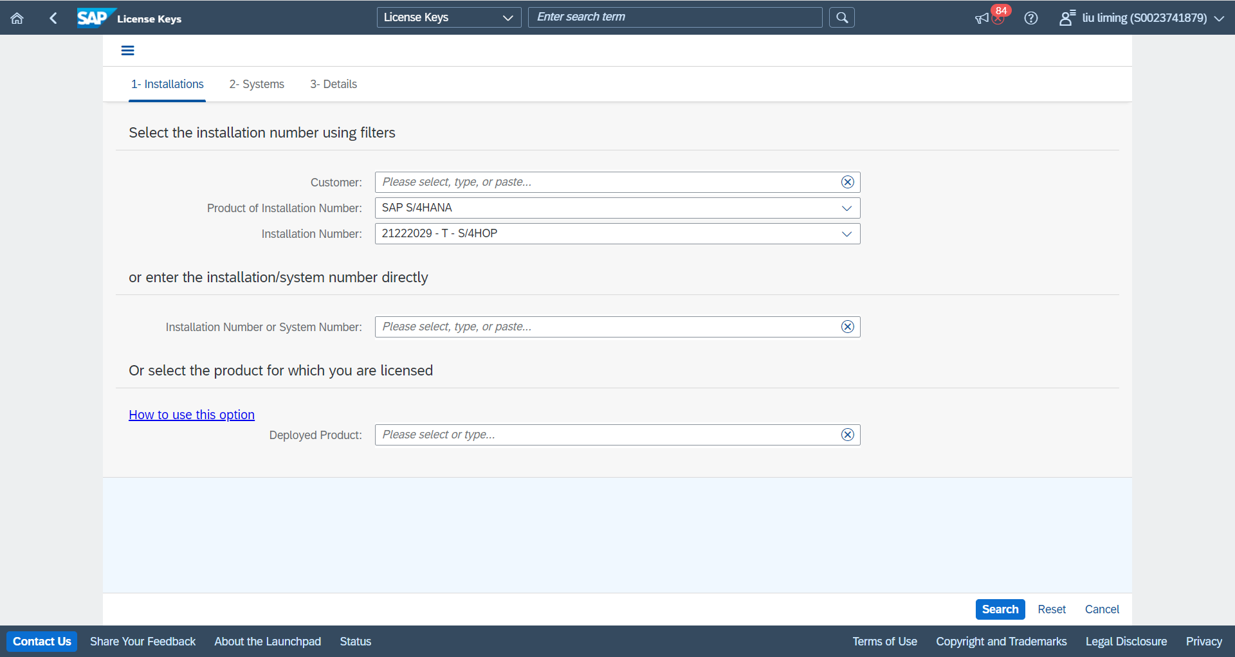Click the Cancel button
This screenshot has width=1235, height=657.
tap(1102, 609)
